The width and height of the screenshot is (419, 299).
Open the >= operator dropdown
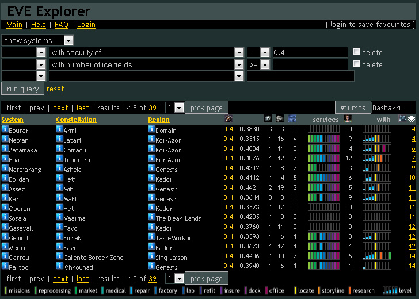[x=258, y=64]
